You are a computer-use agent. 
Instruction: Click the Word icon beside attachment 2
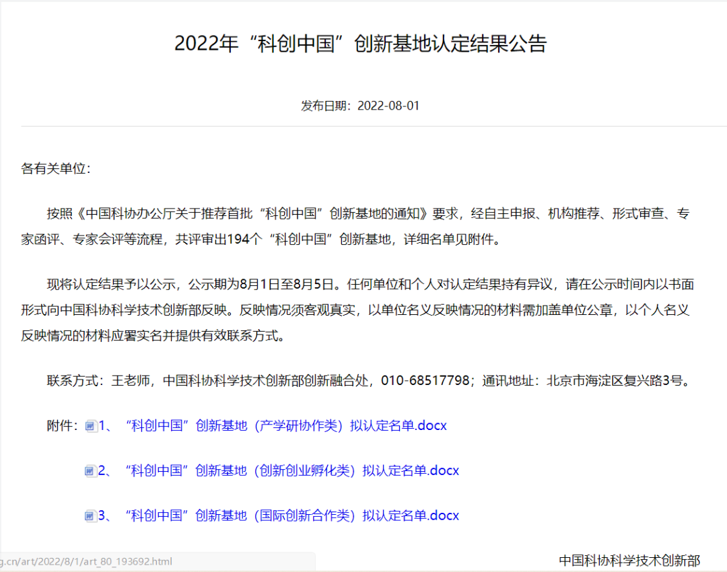[x=90, y=470]
